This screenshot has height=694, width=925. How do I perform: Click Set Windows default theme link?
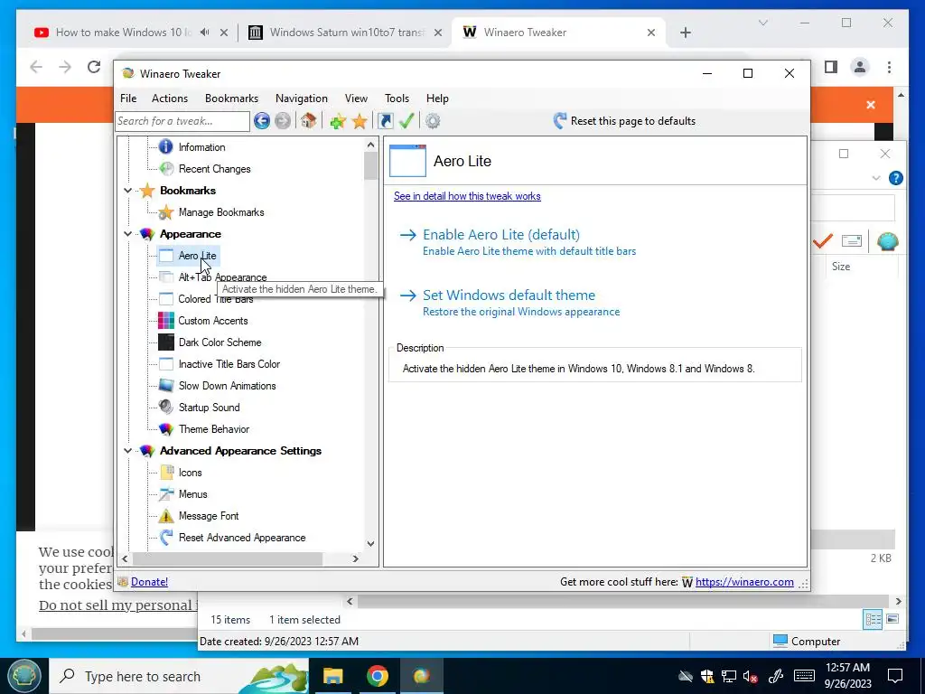(509, 295)
